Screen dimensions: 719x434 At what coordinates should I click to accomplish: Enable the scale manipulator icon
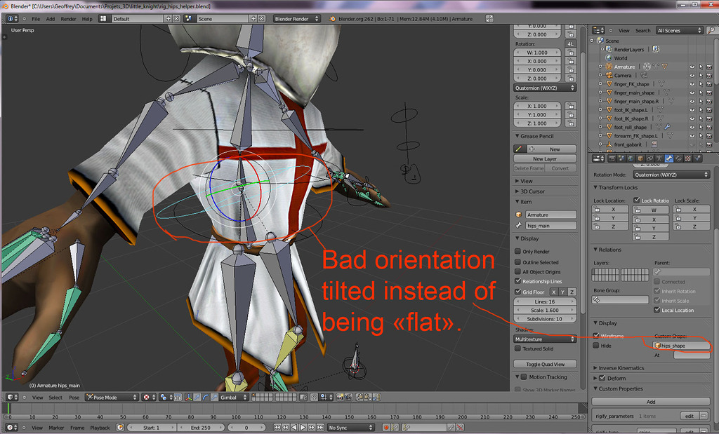[215, 397]
